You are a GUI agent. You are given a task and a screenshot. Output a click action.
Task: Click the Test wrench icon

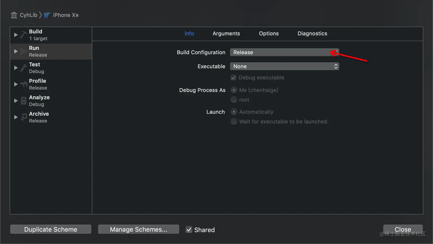(x=24, y=68)
